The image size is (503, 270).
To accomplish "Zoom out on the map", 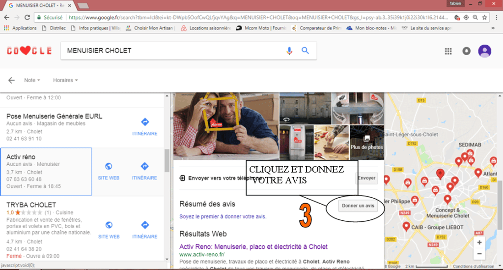I will [479, 254].
